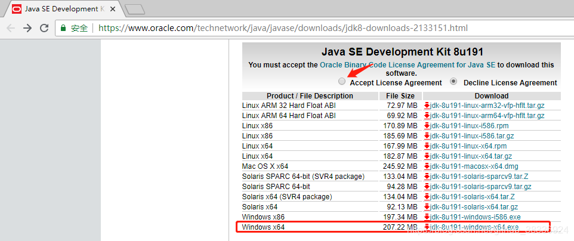
Task: Click the browser back arrow
Action: [11, 28]
